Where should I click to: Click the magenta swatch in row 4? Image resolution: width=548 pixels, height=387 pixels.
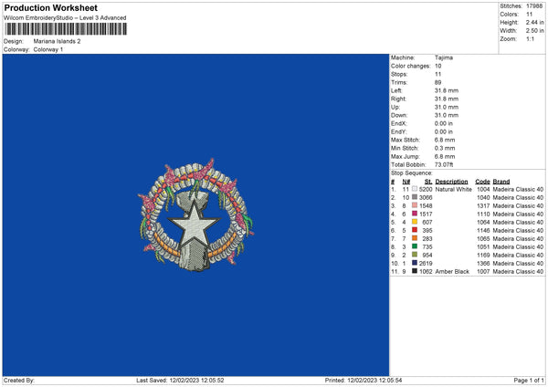point(415,214)
